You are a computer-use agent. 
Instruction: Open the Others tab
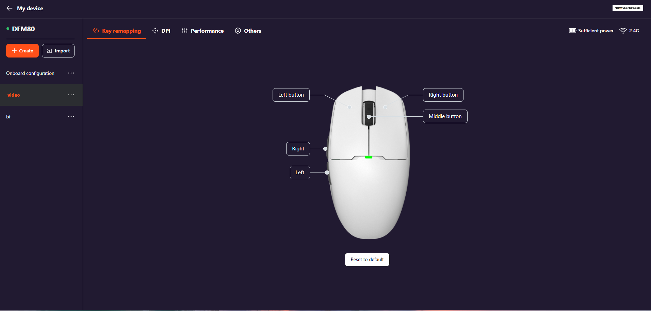pyautogui.click(x=248, y=31)
